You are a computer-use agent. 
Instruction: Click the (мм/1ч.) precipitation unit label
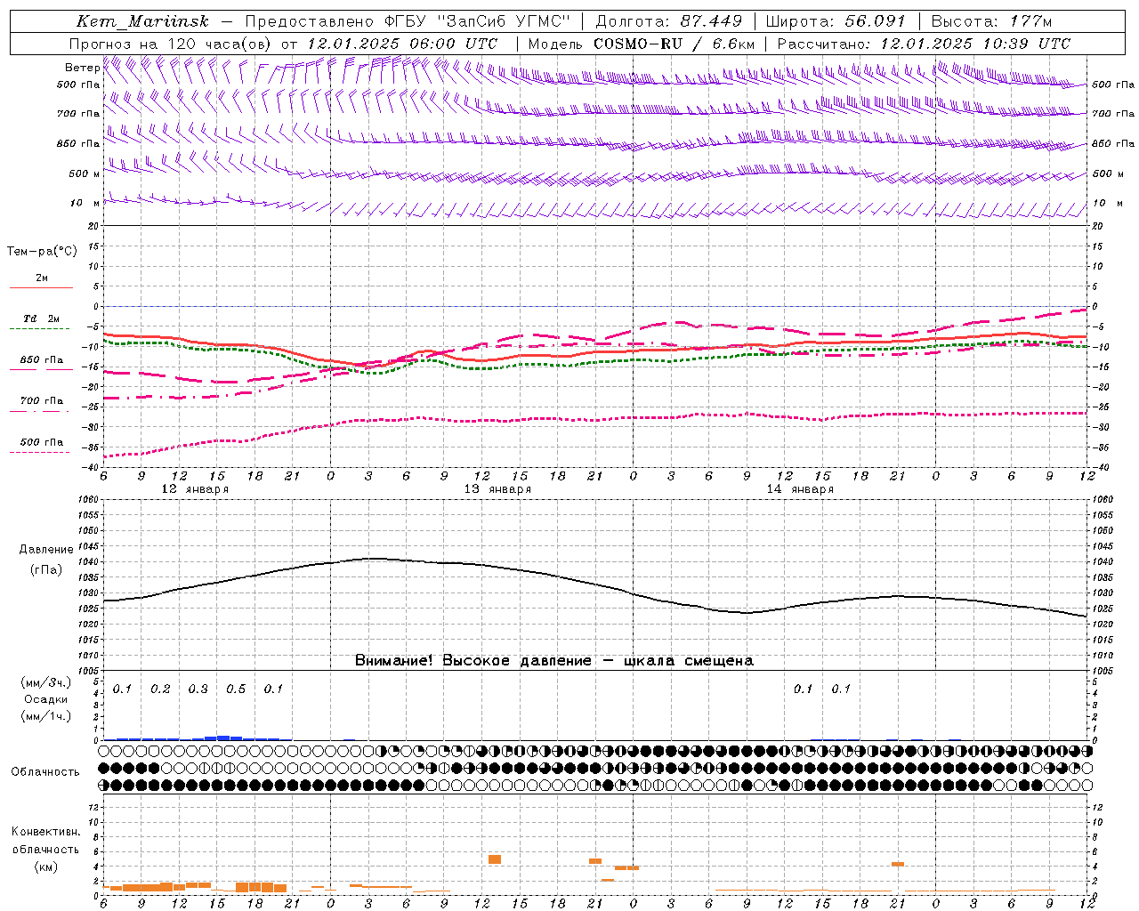pos(45,716)
